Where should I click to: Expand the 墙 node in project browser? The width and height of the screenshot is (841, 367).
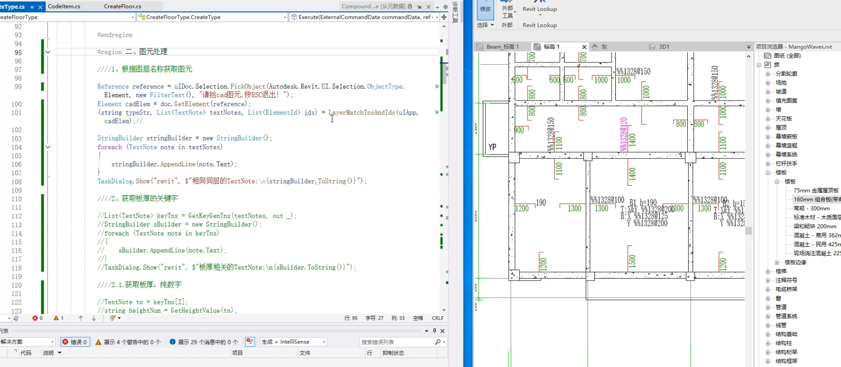pyautogui.click(x=768, y=109)
